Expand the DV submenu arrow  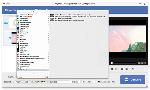coord(48,68)
